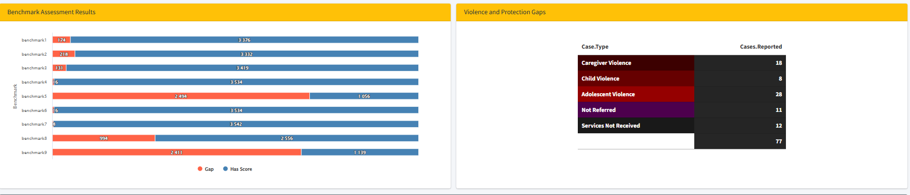
Task: Click benchmark5 Gap bar 2 494
Action: point(181,96)
